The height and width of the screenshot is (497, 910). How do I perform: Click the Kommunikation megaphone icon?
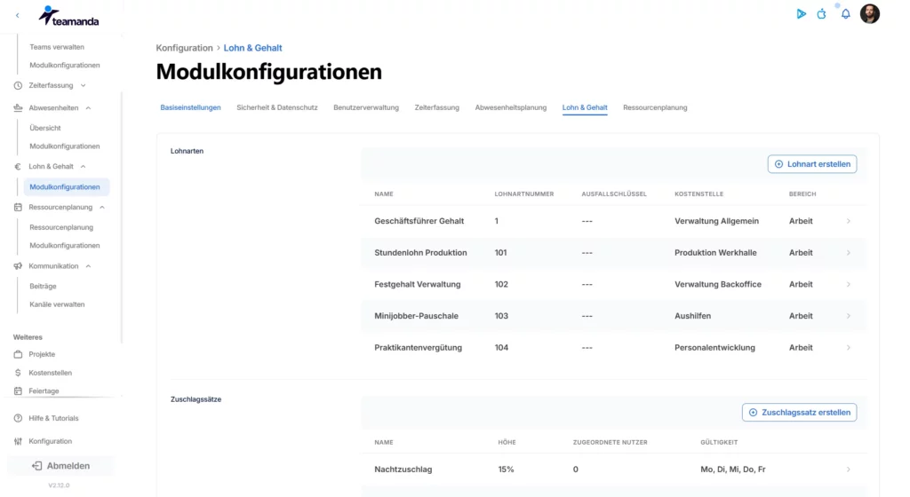point(18,266)
